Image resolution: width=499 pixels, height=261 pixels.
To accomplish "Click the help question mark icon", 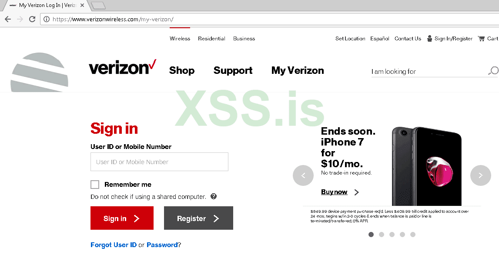I will click(x=214, y=196).
